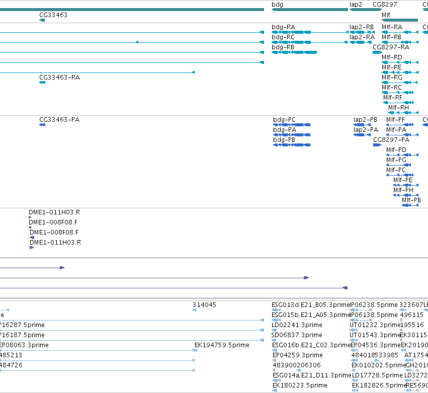Select the Mlf-RG transcript
Screen dimensions: 428x393
point(400,83)
